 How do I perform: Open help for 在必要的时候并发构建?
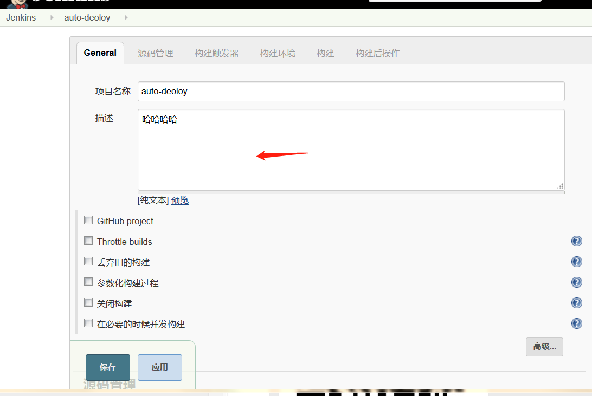[x=576, y=323]
